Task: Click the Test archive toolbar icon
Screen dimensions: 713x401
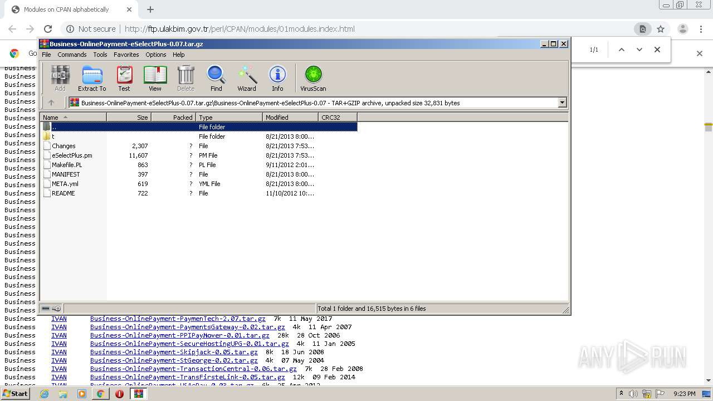Action: coord(124,78)
